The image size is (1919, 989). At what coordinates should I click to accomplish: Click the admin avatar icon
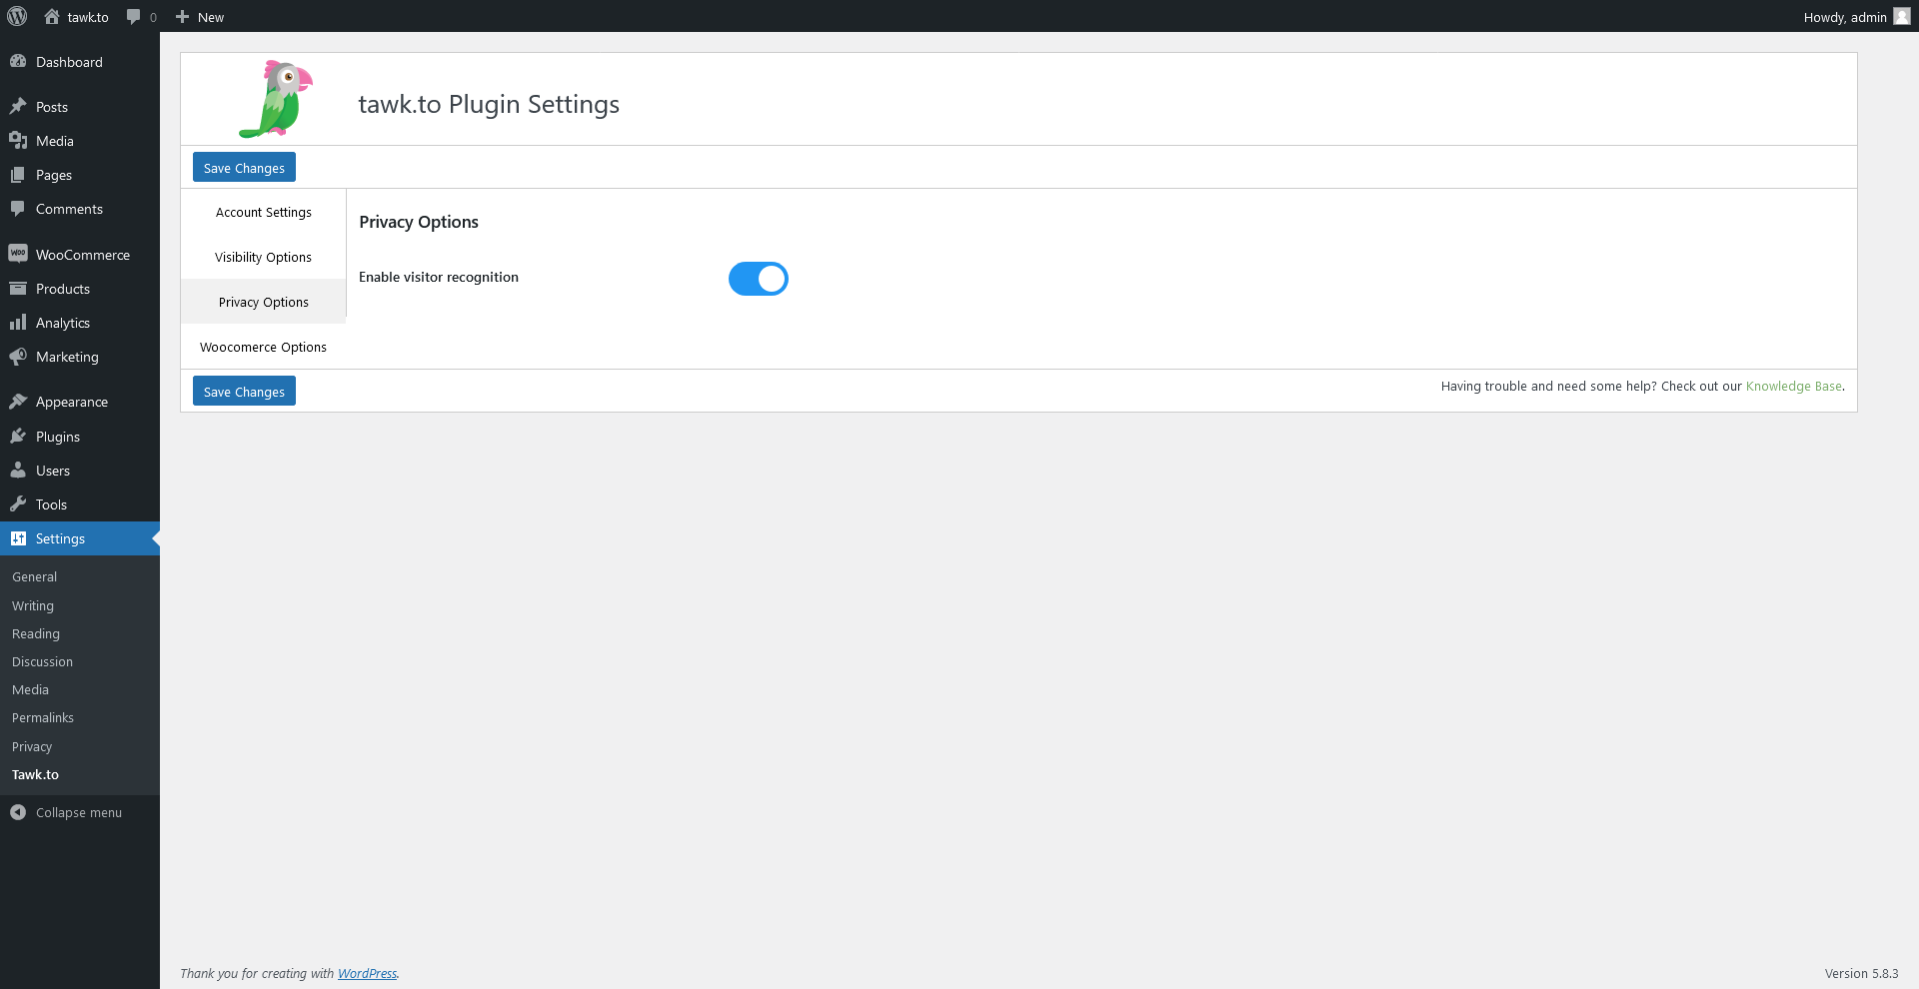pyautogui.click(x=1901, y=16)
